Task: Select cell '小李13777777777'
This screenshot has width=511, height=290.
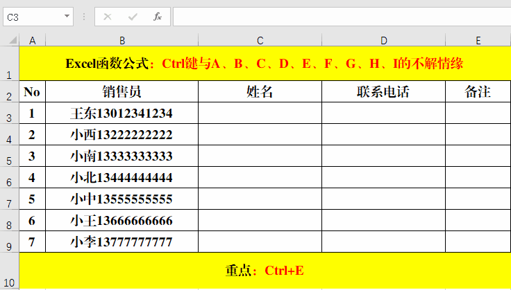Action: (122, 242)
